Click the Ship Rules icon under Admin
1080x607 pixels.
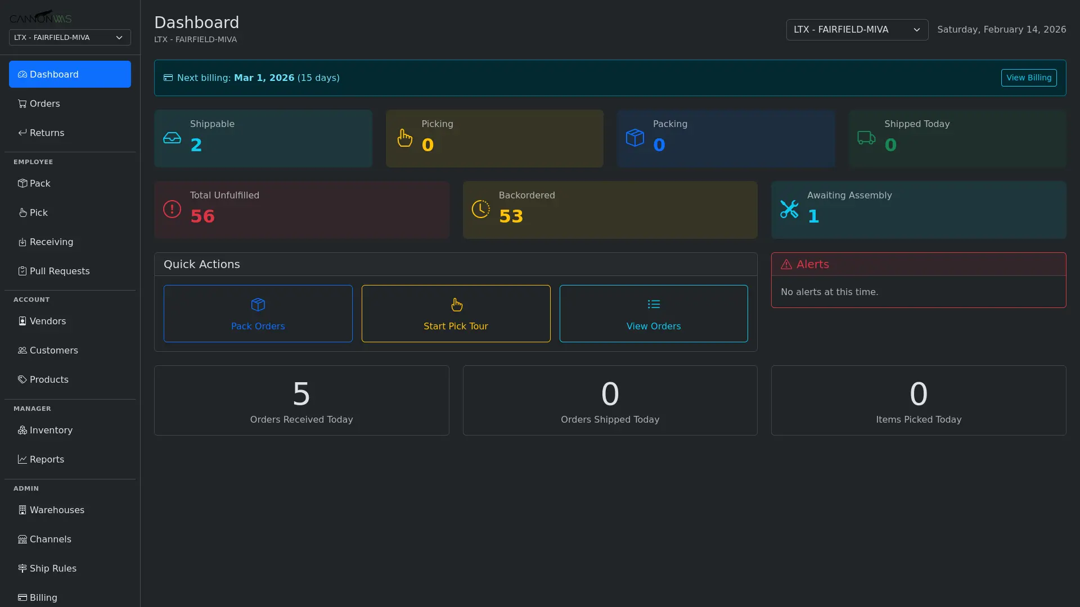click(22, 568)
